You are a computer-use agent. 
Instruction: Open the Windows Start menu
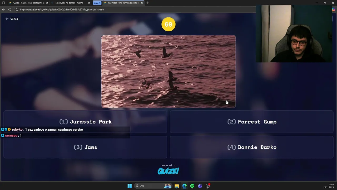click(x=130, y=186)
